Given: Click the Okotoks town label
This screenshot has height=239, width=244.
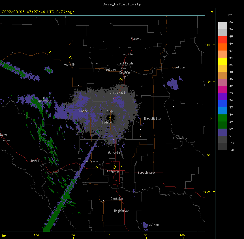Looking at the screenshot, I should point(117,199).
